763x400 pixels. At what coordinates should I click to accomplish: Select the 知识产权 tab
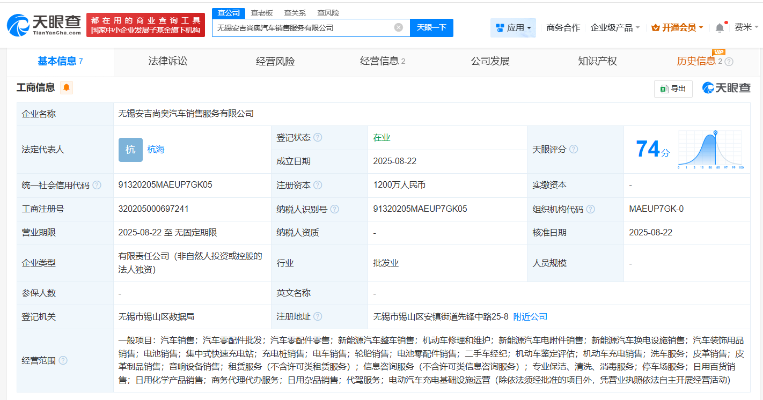tap(597, 61)
